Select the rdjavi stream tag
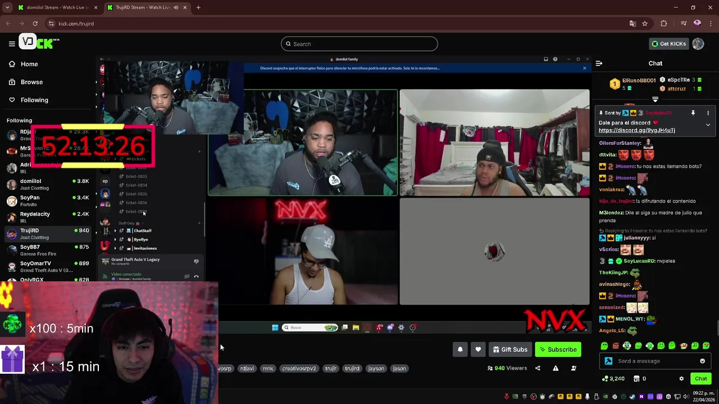Image resolution: width=719 pixels, height=404 pixels. pyautogui.click(x=247, y=369)
